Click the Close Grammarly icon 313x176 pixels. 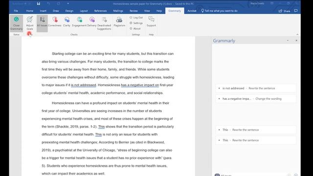click(16, 23)
